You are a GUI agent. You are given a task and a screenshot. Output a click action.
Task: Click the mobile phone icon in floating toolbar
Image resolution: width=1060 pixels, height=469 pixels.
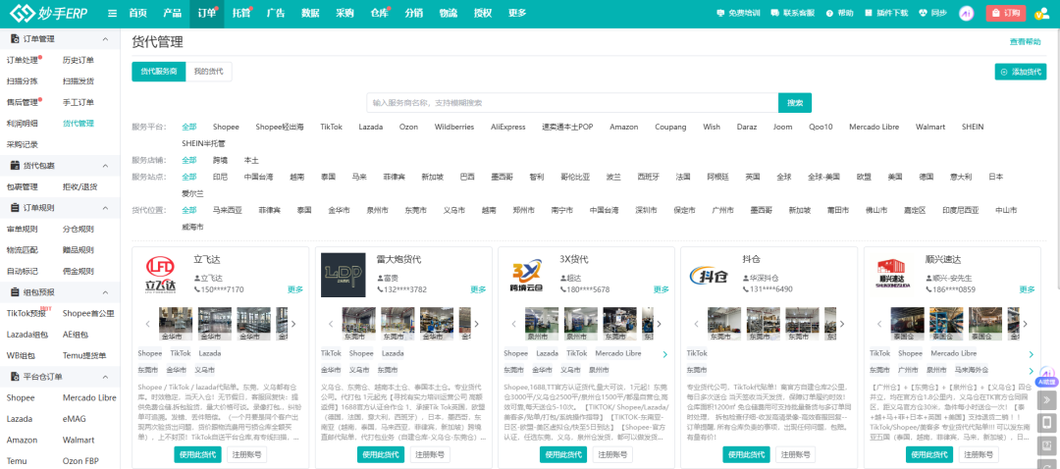coord(1046,423)
